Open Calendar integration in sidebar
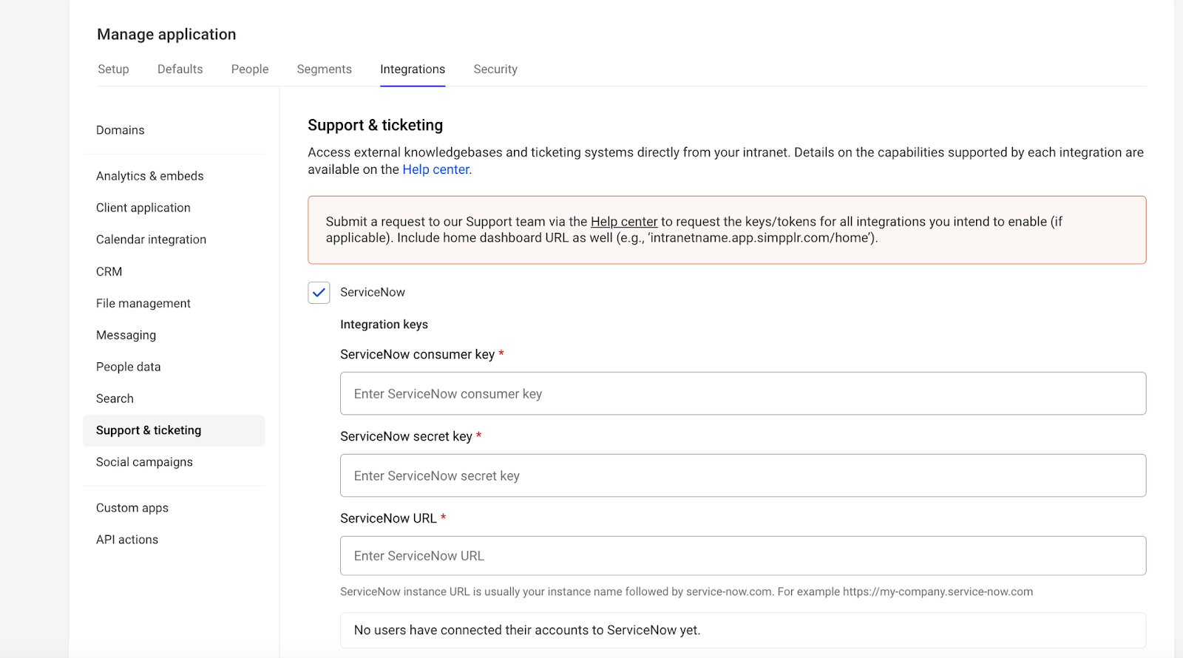Screen dimensions: 1183x658 151,240
